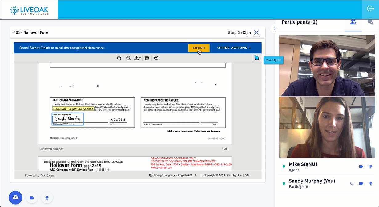Click the logout icon in header
The width and height of the screenshot is (379, 207).
pos(370,9)
